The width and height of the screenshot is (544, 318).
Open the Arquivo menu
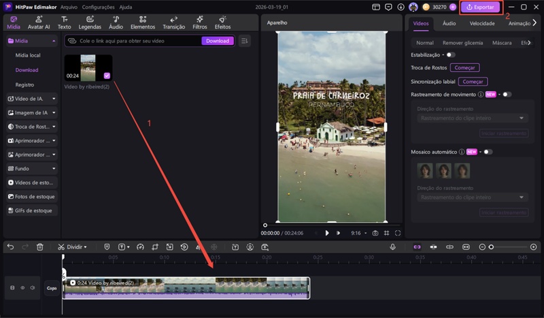[x=69, y=7]
